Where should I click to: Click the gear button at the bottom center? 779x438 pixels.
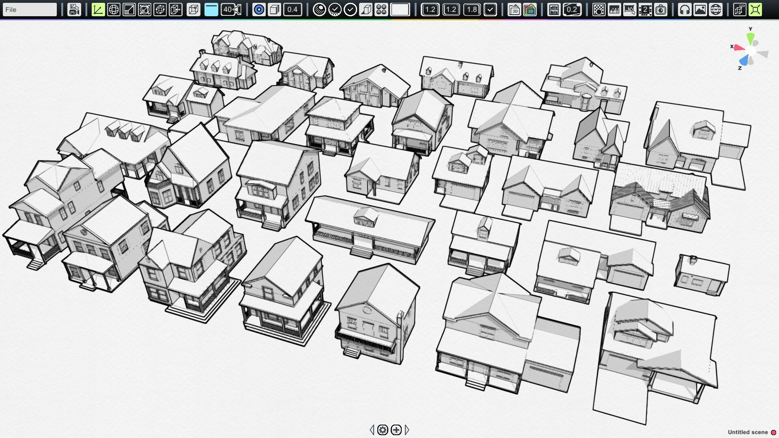(383, 430)
